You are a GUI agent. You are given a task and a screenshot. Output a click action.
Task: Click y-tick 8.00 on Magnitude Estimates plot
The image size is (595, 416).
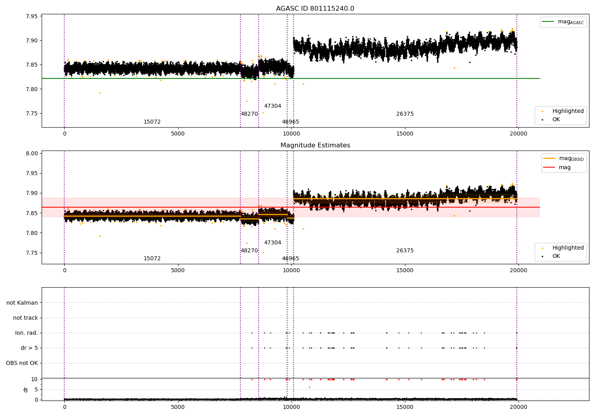(x=31, y=154)
